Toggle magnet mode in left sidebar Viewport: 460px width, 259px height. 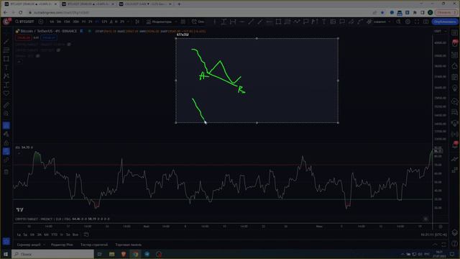click(6, 125)
